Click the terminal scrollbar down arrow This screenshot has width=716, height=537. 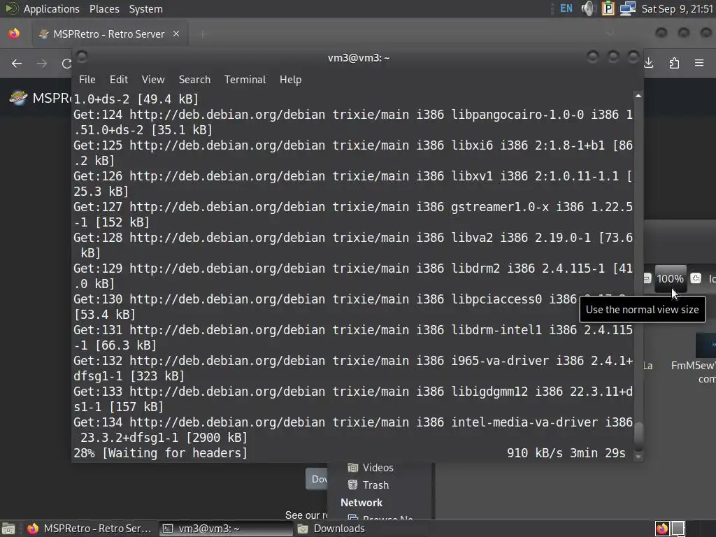click(638, 456)
